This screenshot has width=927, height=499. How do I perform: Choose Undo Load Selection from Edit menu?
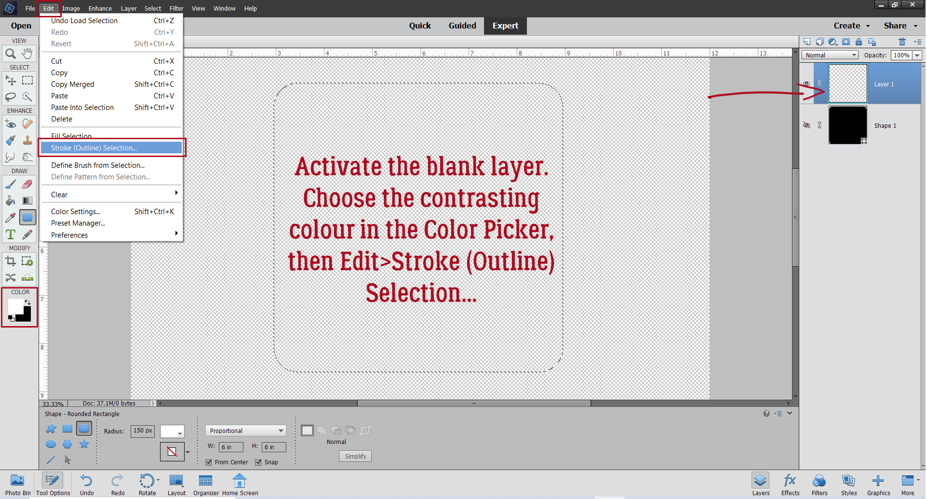(111, 21)
